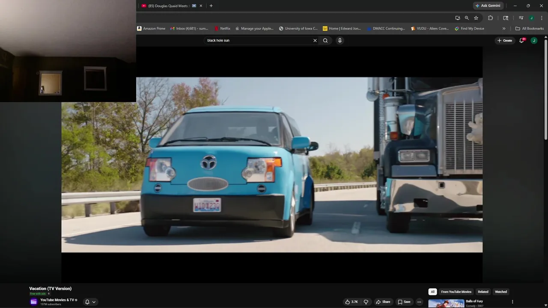Viewport: 548px width, 308px height.
Task: Click the YouTube search magnifier button
Action: (x=325, y=40)
